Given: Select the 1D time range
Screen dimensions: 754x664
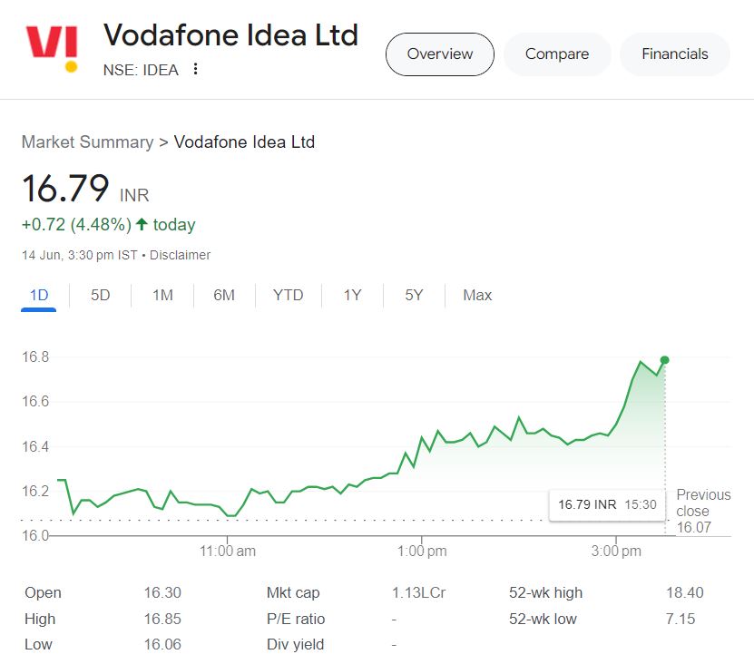Looking at the screenshot, I should click(39, 295).
